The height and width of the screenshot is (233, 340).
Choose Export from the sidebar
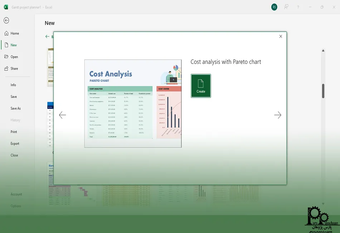tap(15, 144)
